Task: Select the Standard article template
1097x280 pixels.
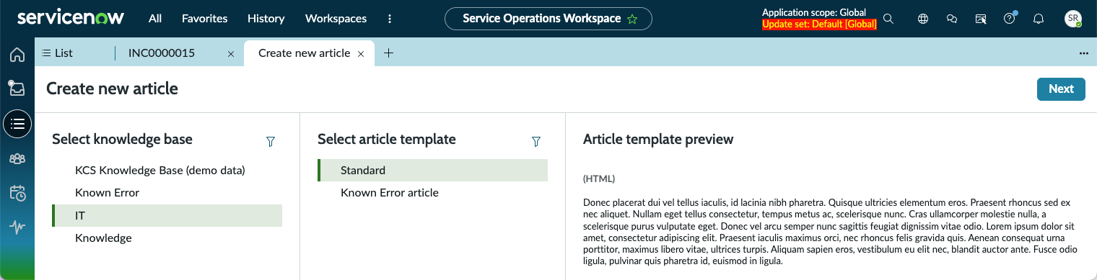Action: point(432,171)
